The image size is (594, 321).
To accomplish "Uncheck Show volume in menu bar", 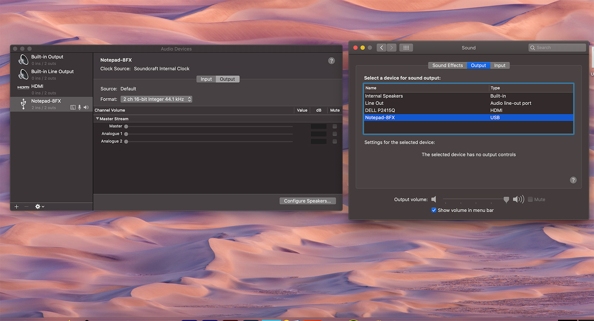I will coord(434,210).
